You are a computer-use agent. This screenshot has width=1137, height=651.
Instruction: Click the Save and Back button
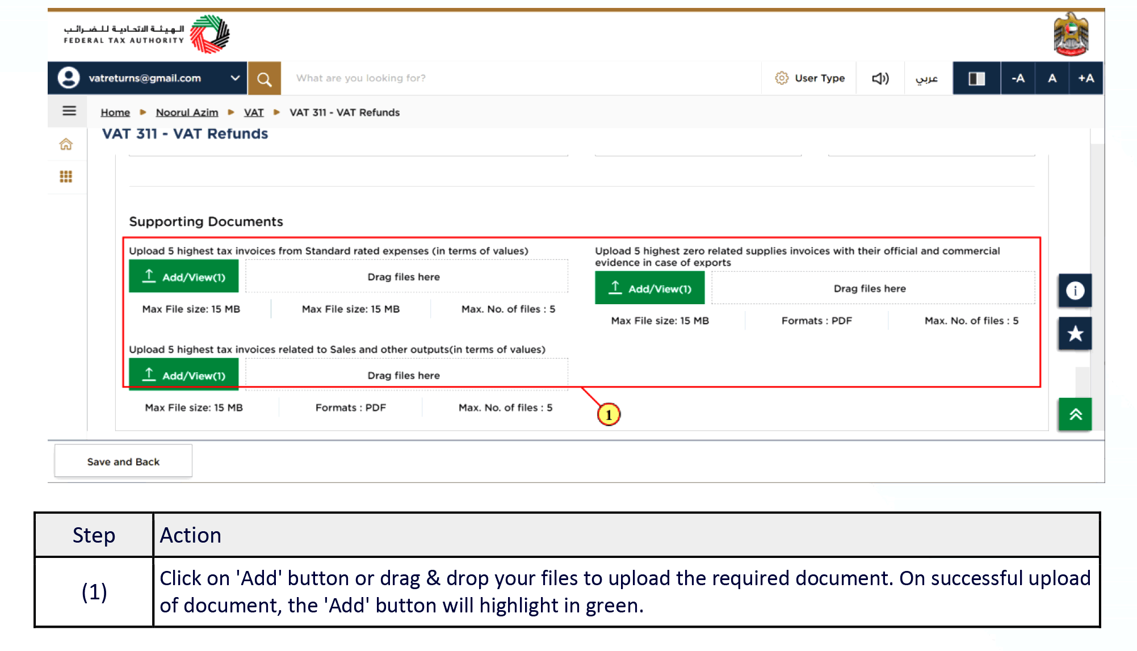123,461
